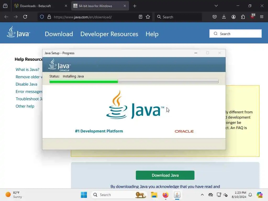Open File Explorer from the taskbar
The width and height of the screenshot is (268, 201).
(154, 195)
